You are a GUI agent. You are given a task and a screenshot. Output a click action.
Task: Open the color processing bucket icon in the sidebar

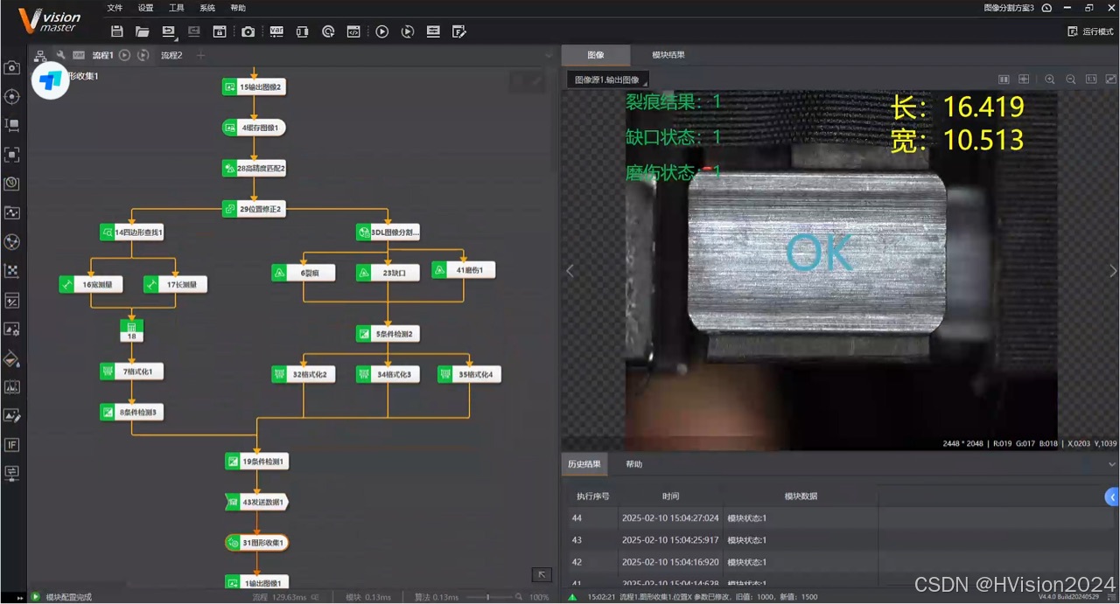(x=12, y=358)
